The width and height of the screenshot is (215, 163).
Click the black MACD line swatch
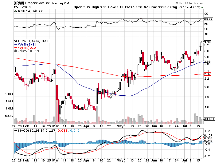pos(16,131)
